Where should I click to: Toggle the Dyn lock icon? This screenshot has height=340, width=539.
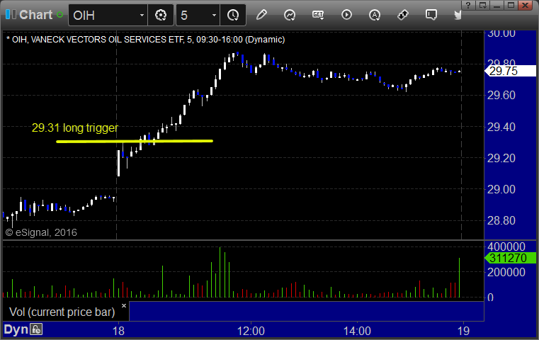click(x=36, y=329)
